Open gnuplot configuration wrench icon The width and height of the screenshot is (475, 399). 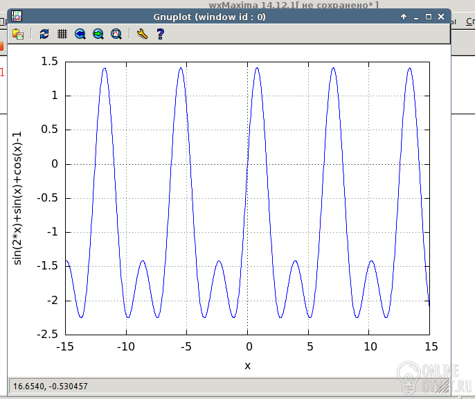(142, 34)
